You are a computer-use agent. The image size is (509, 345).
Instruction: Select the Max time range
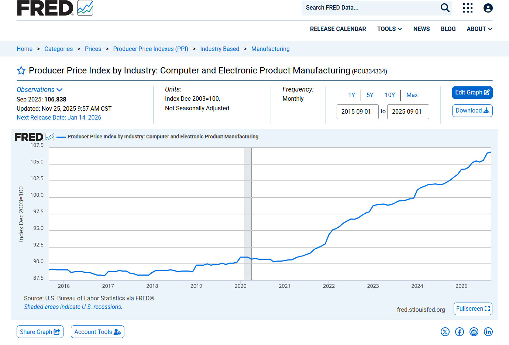pyautogui.click(x=412, y=95)
